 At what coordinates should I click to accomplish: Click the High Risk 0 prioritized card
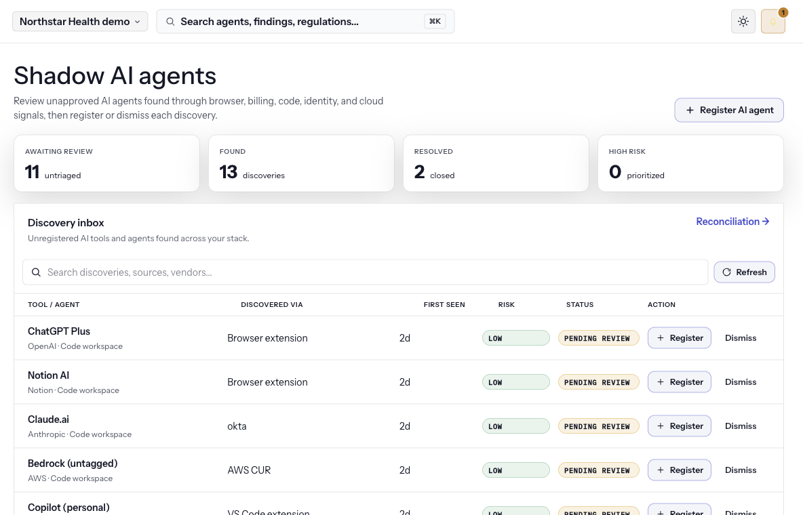point(690,163)
